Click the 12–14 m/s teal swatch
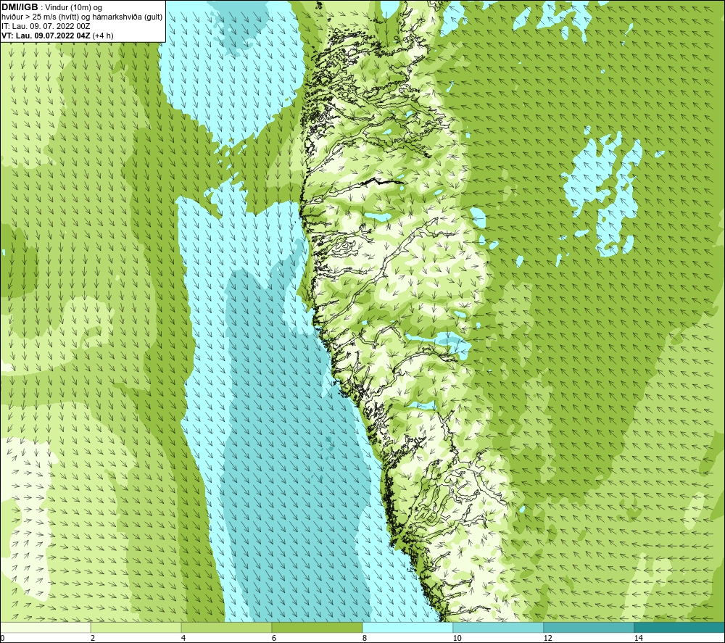 click(x=589, y=627)
